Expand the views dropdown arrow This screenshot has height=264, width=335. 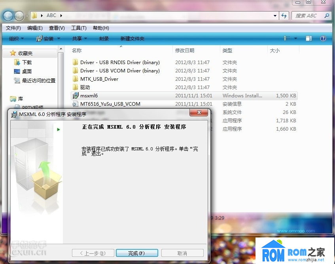(295, 38)
